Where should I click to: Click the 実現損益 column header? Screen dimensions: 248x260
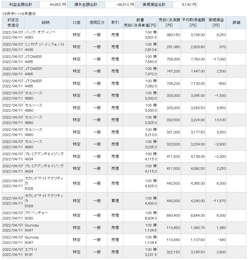(216, 23)
